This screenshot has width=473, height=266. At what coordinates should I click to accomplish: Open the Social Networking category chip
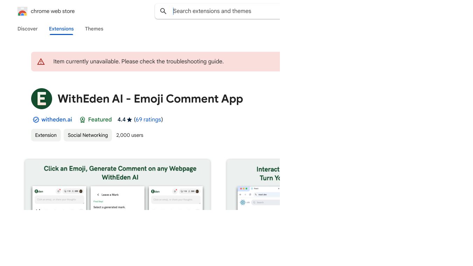coord(88,135)
